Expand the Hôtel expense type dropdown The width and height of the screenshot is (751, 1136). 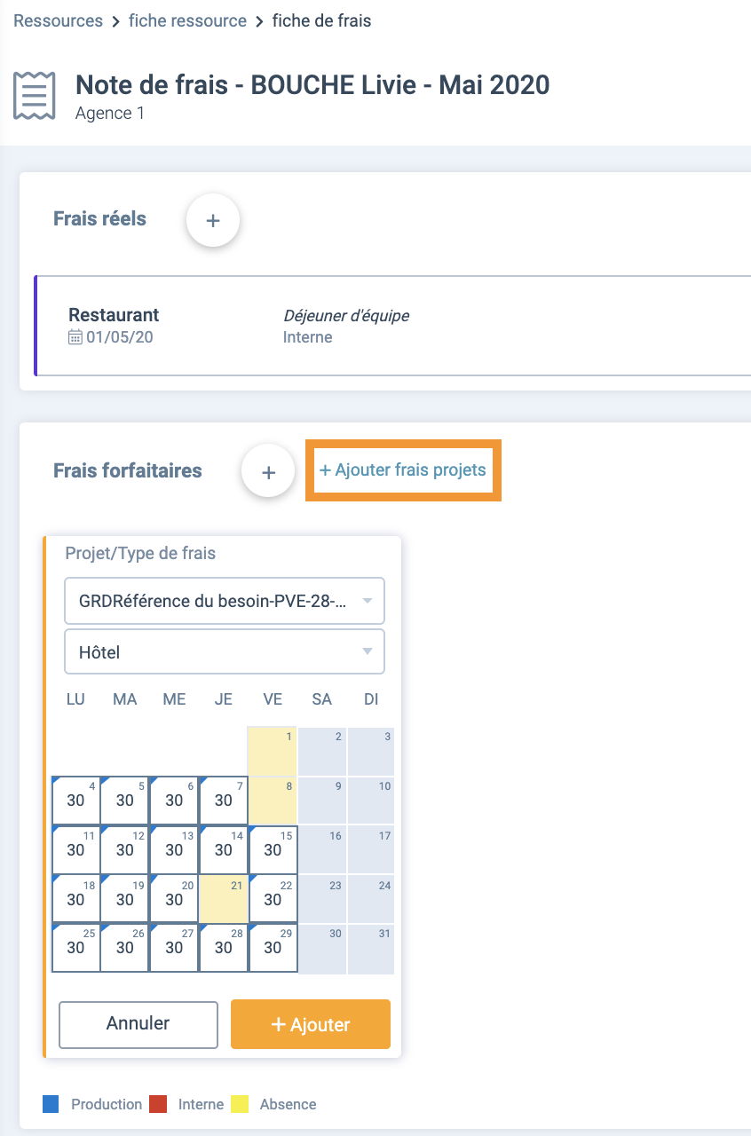tap(225, 652)
